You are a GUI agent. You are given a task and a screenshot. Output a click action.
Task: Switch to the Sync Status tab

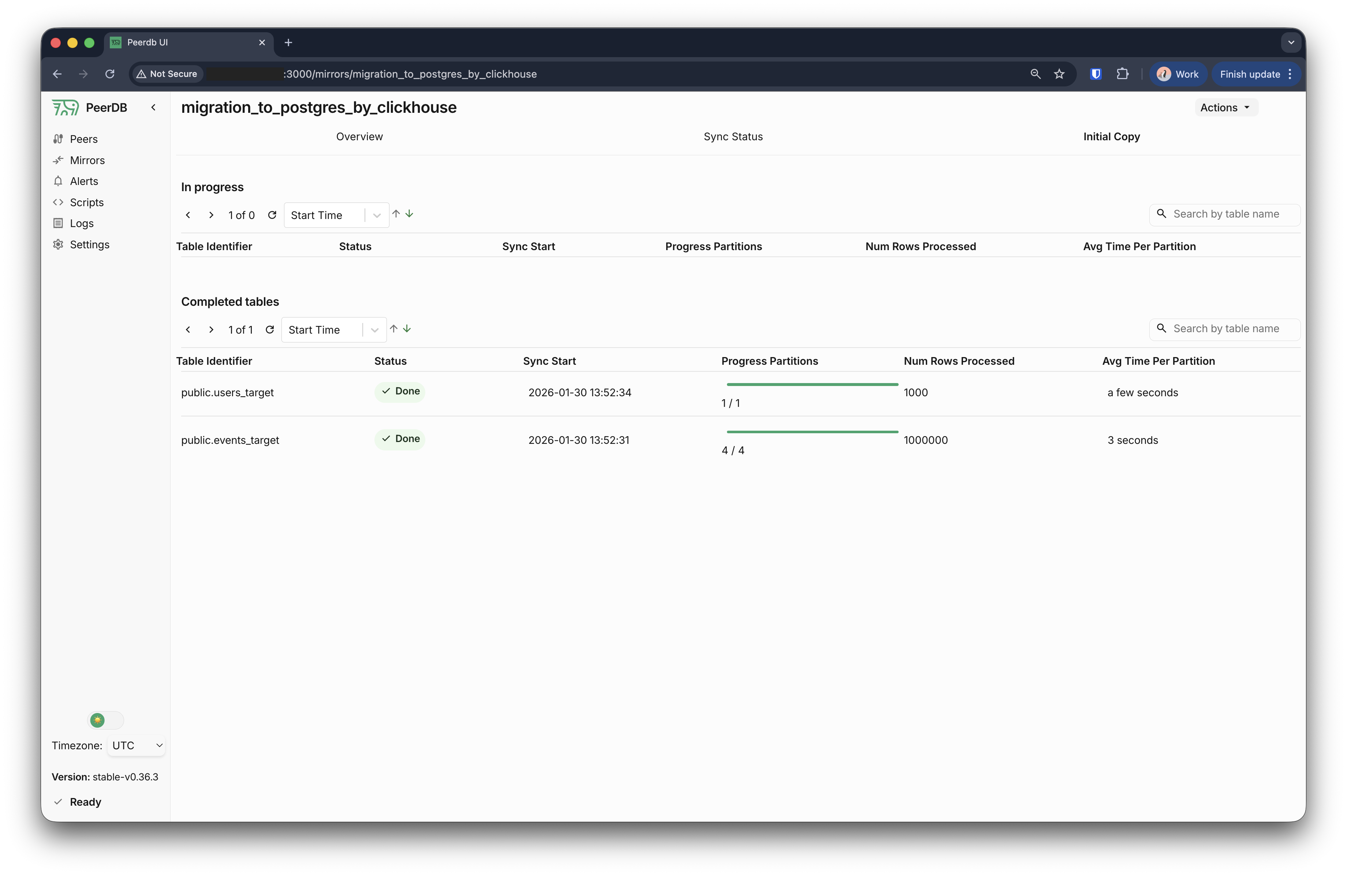[x=733, y=137]
